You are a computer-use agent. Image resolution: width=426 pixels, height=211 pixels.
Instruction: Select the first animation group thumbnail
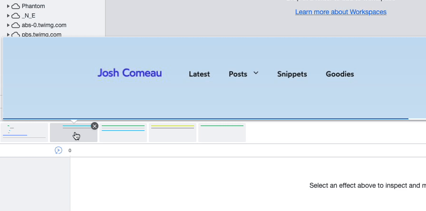[x=24, y=133]
